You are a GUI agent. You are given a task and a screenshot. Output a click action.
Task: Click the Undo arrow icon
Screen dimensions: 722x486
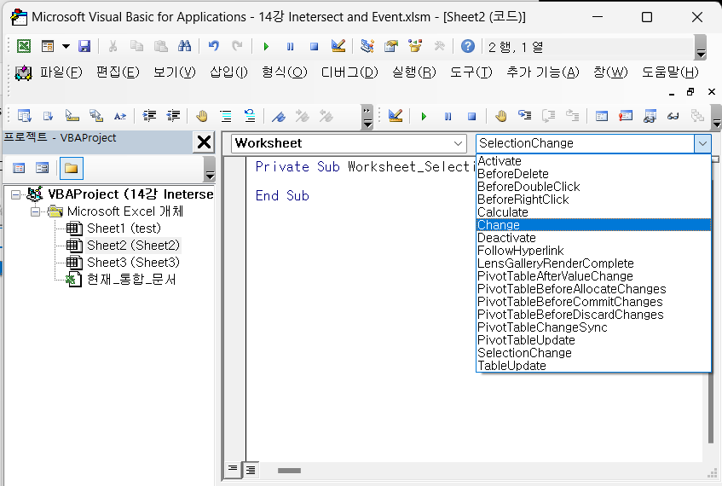pos(214,47)
